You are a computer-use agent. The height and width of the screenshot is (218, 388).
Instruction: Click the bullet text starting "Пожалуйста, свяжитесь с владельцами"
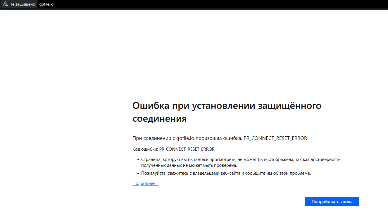tap(226, 173)
